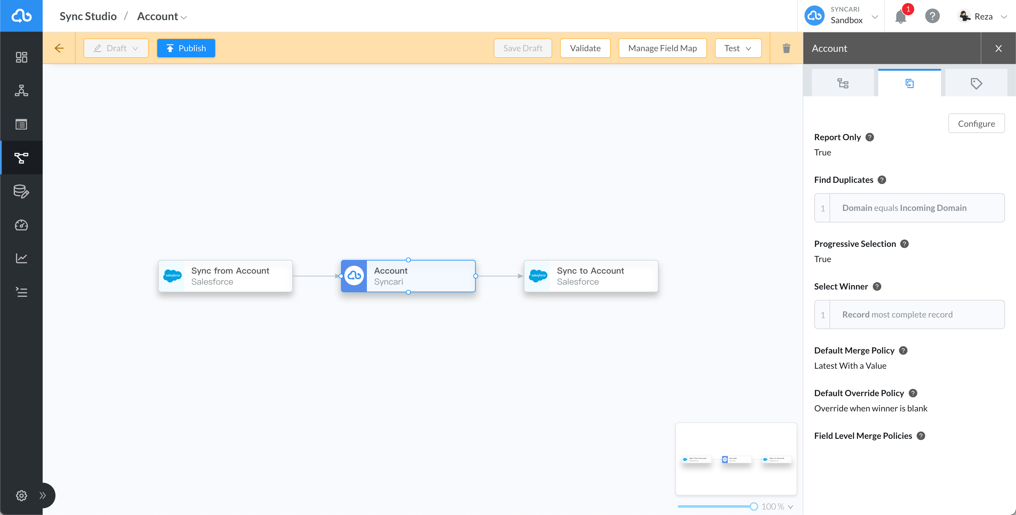
Task: Click the Record most complete record rule
Action: tap(909, 315)
